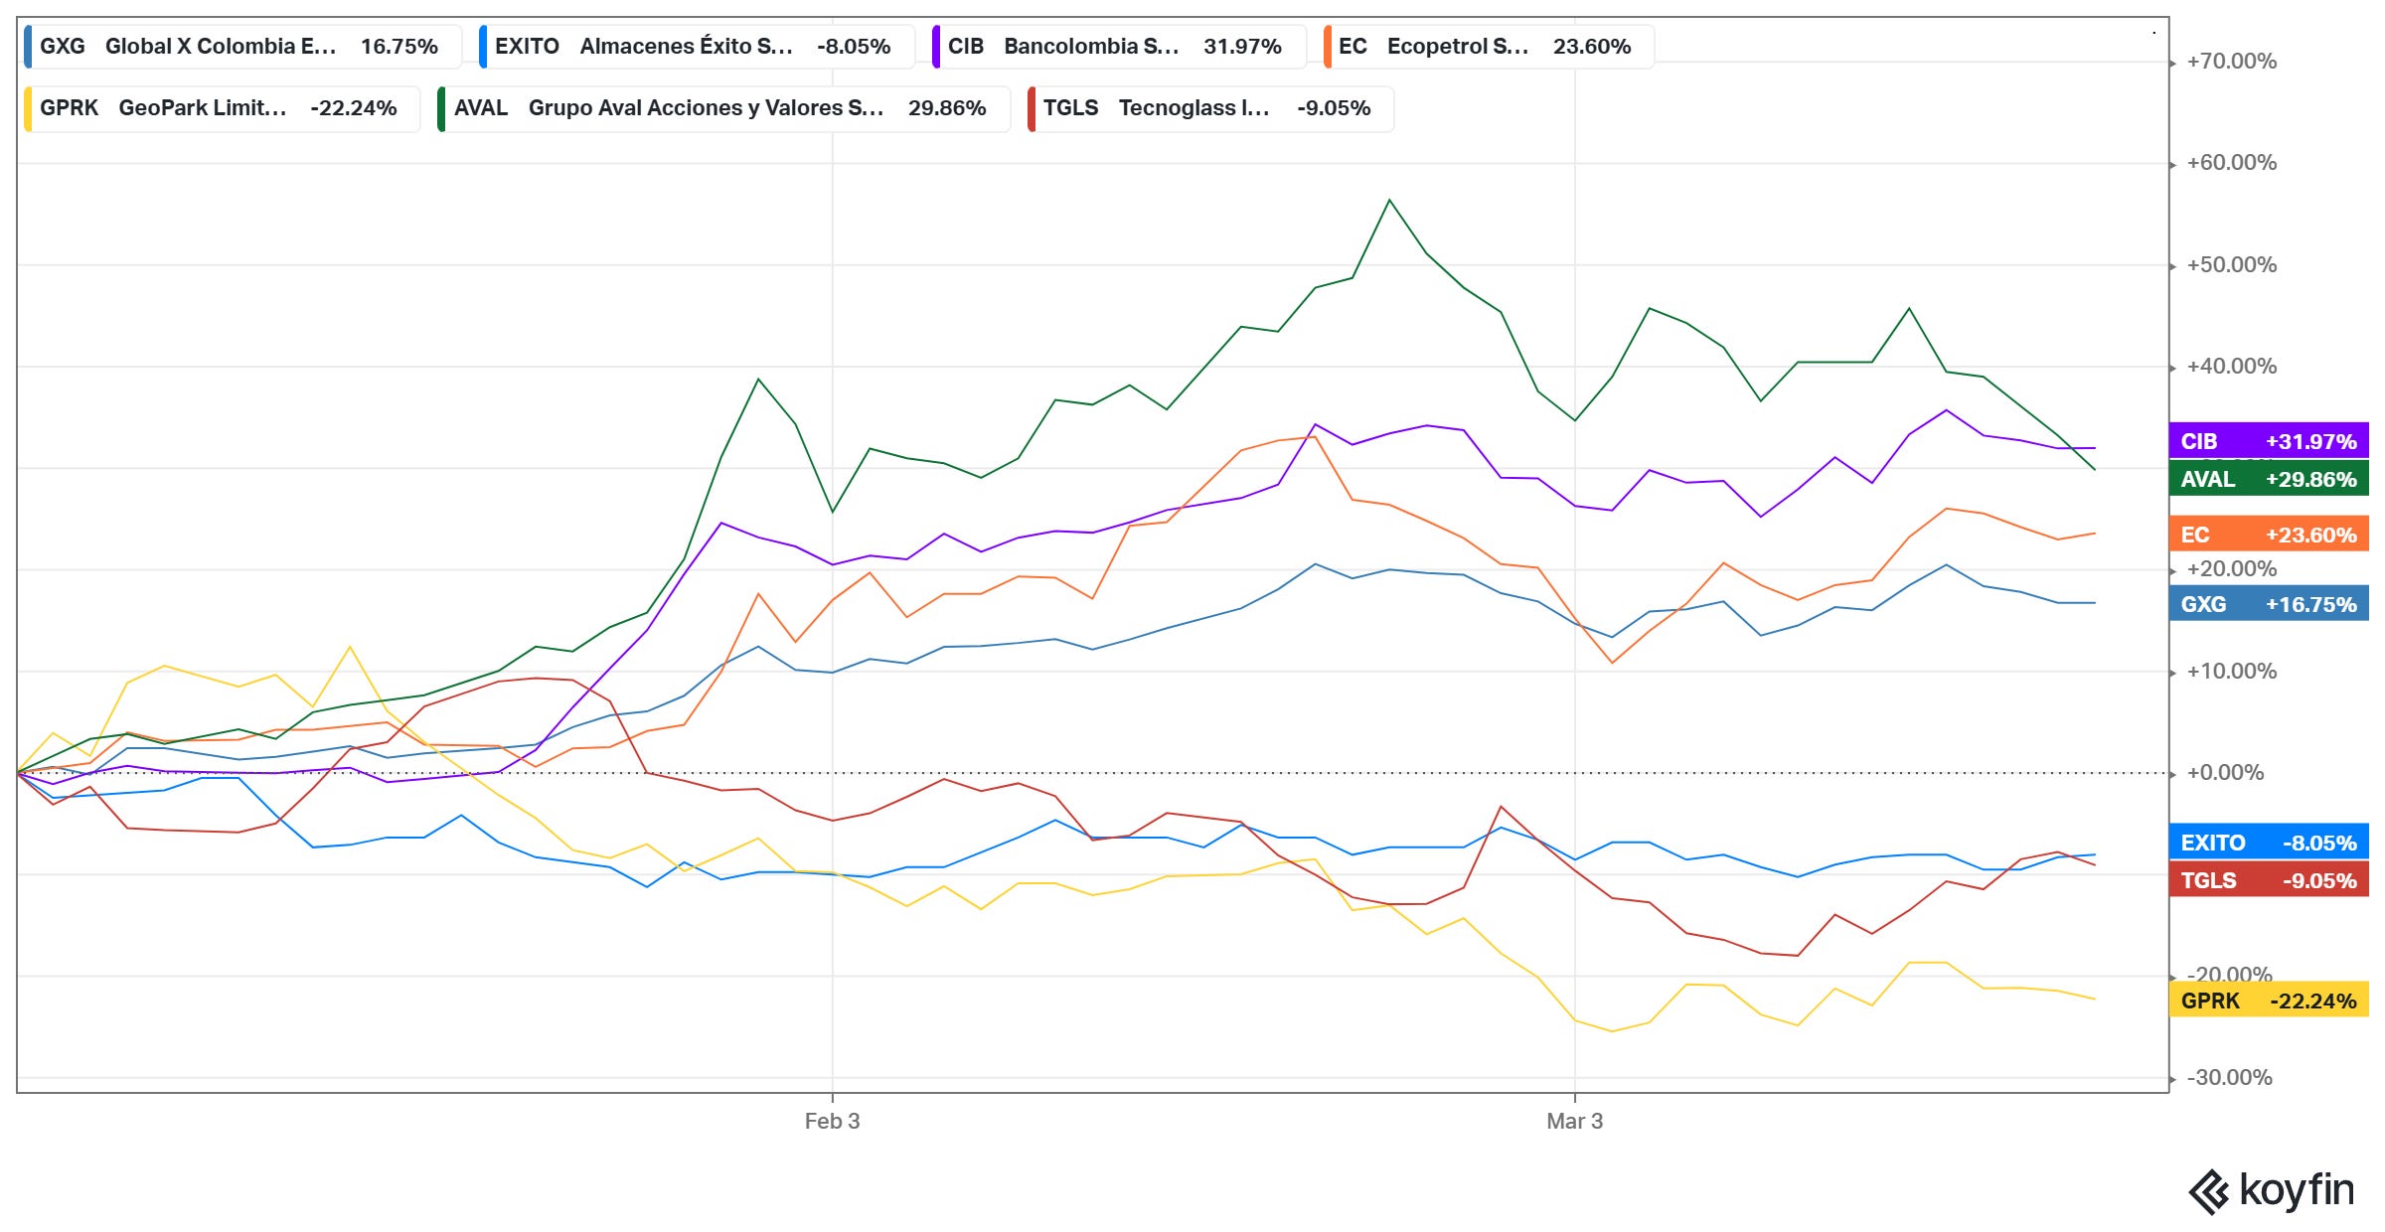Click the +60.00% y-axis label
Image resolution: width=2385 pixels, height=1232 pixels.
pyautogui.click(x=2231, y=163)
